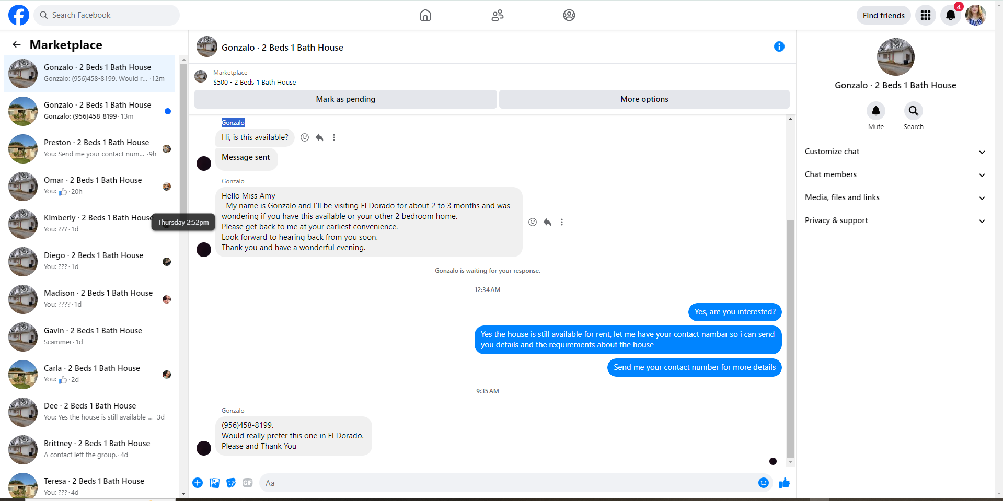Screen dimensions: 1003x501
Task: Open the Preston conversation
Action: 90,149
